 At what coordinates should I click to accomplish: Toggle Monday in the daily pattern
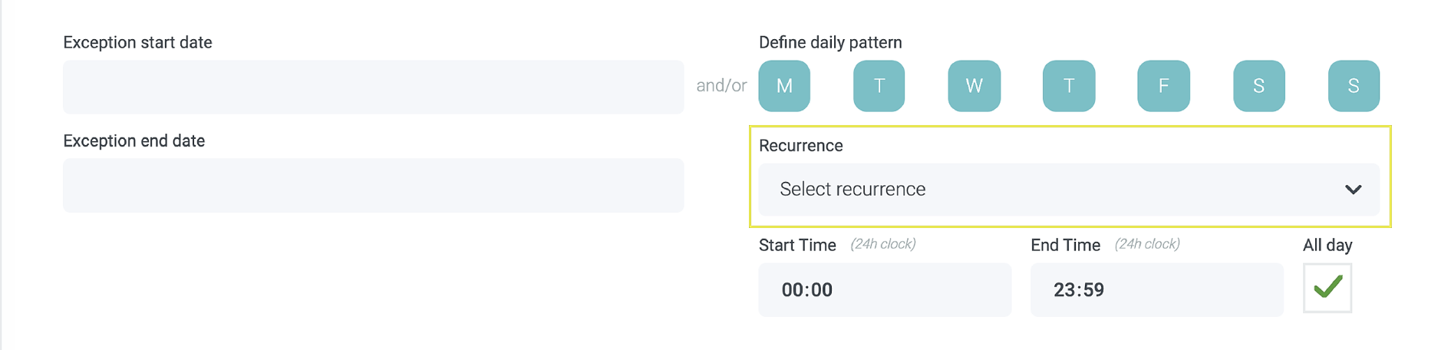coord(784,86)
